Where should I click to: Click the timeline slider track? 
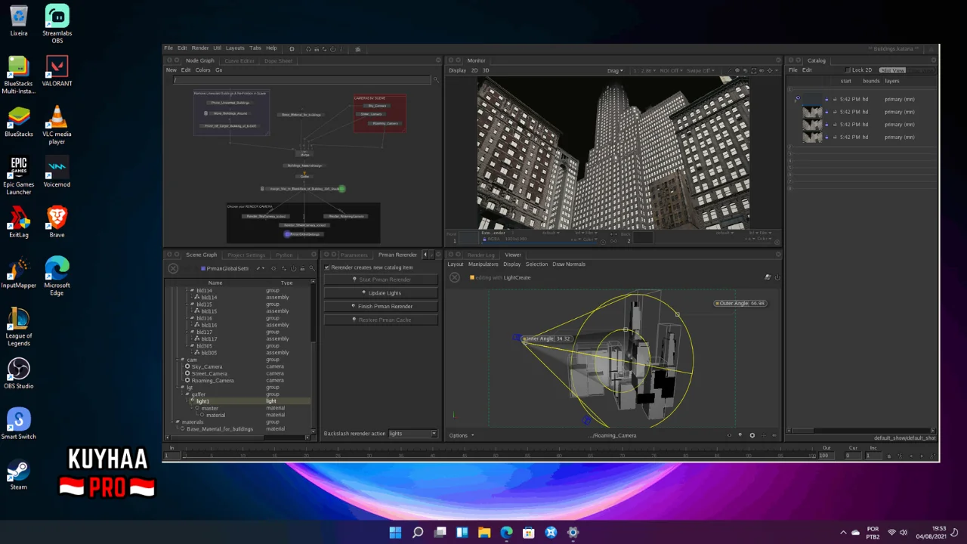pos(499,456)
